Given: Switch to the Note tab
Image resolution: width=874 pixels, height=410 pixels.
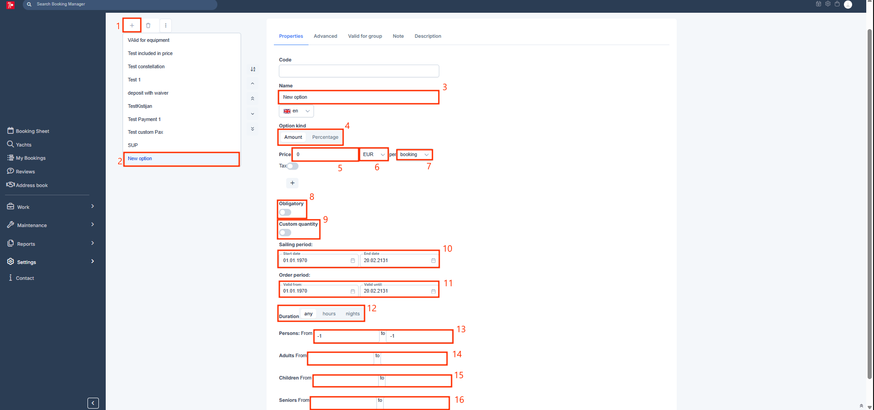Looking at the screenshot, I should click(x=398, y=36).
